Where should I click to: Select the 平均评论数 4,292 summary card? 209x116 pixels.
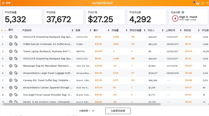tap(147, 17)
